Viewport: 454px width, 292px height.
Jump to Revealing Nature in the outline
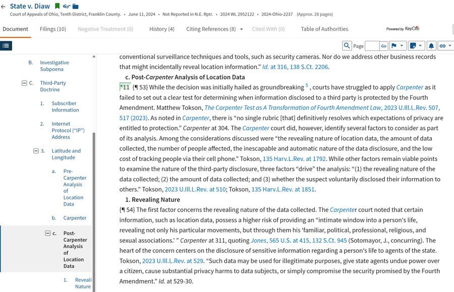click(83, 283)
